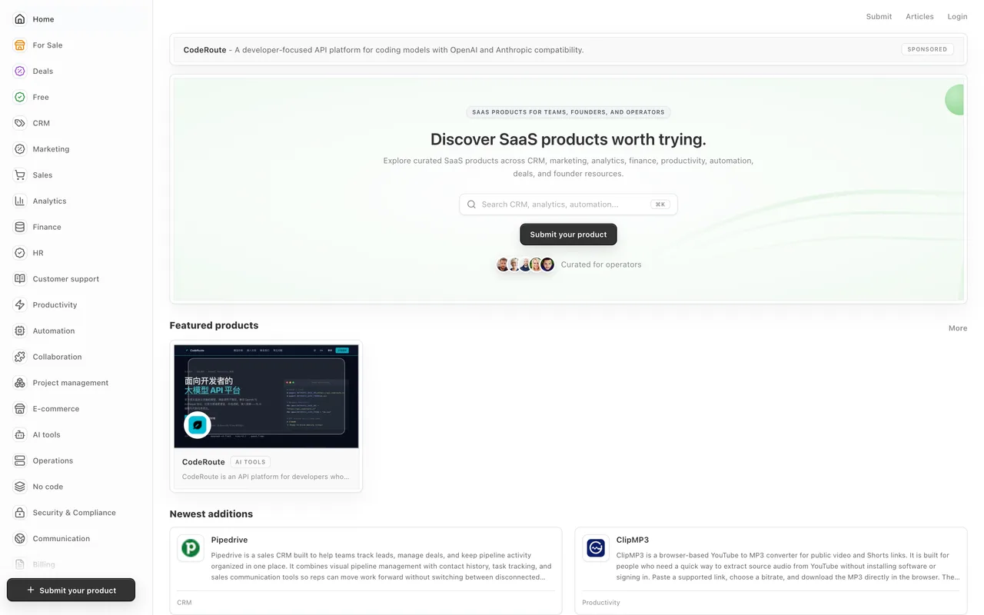
Task: Open the Submit link in top navigation
Action: point(879,16)
